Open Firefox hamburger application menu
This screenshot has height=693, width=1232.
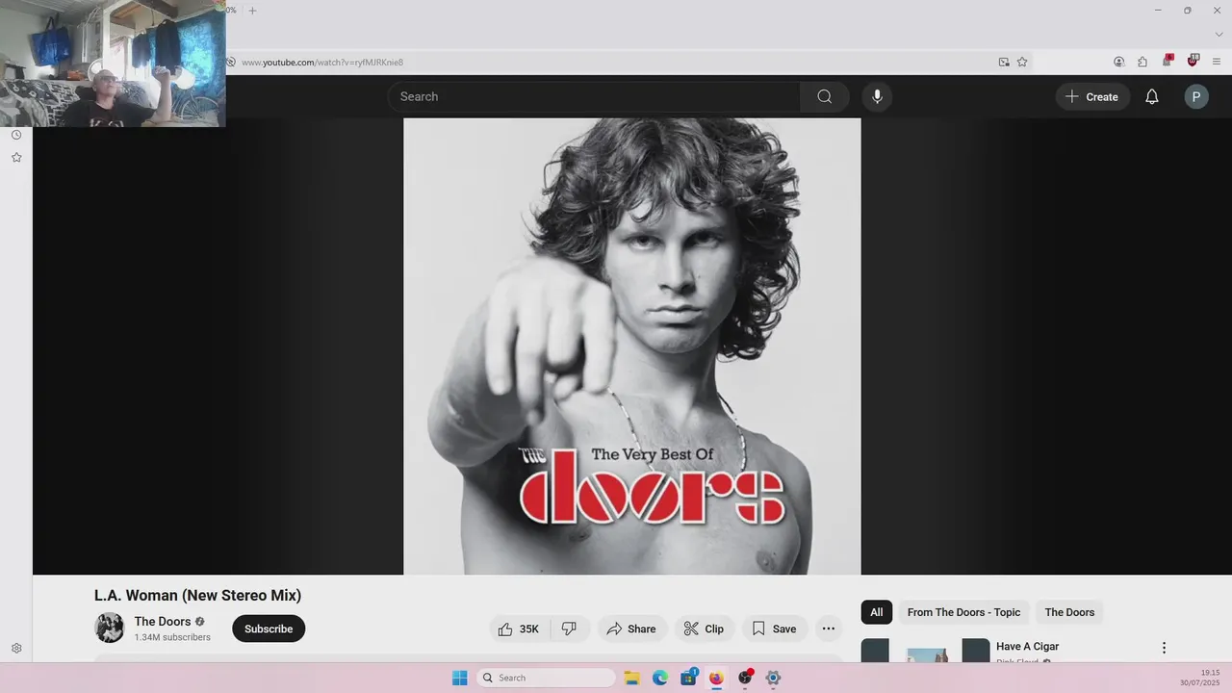(x=1217, y=62)
